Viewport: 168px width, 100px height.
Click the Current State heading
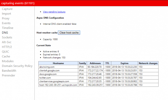click(x=44, y=45)
